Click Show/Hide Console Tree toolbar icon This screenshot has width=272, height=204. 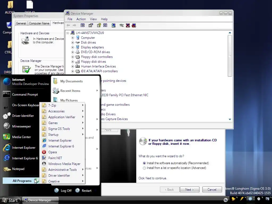pos(83,25)
